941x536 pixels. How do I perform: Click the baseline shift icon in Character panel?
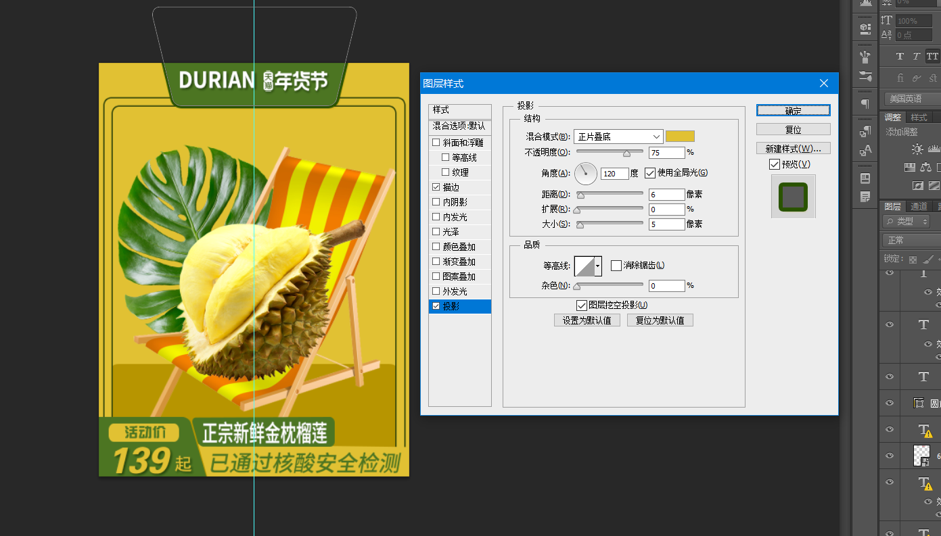click(x=886, y=34)
